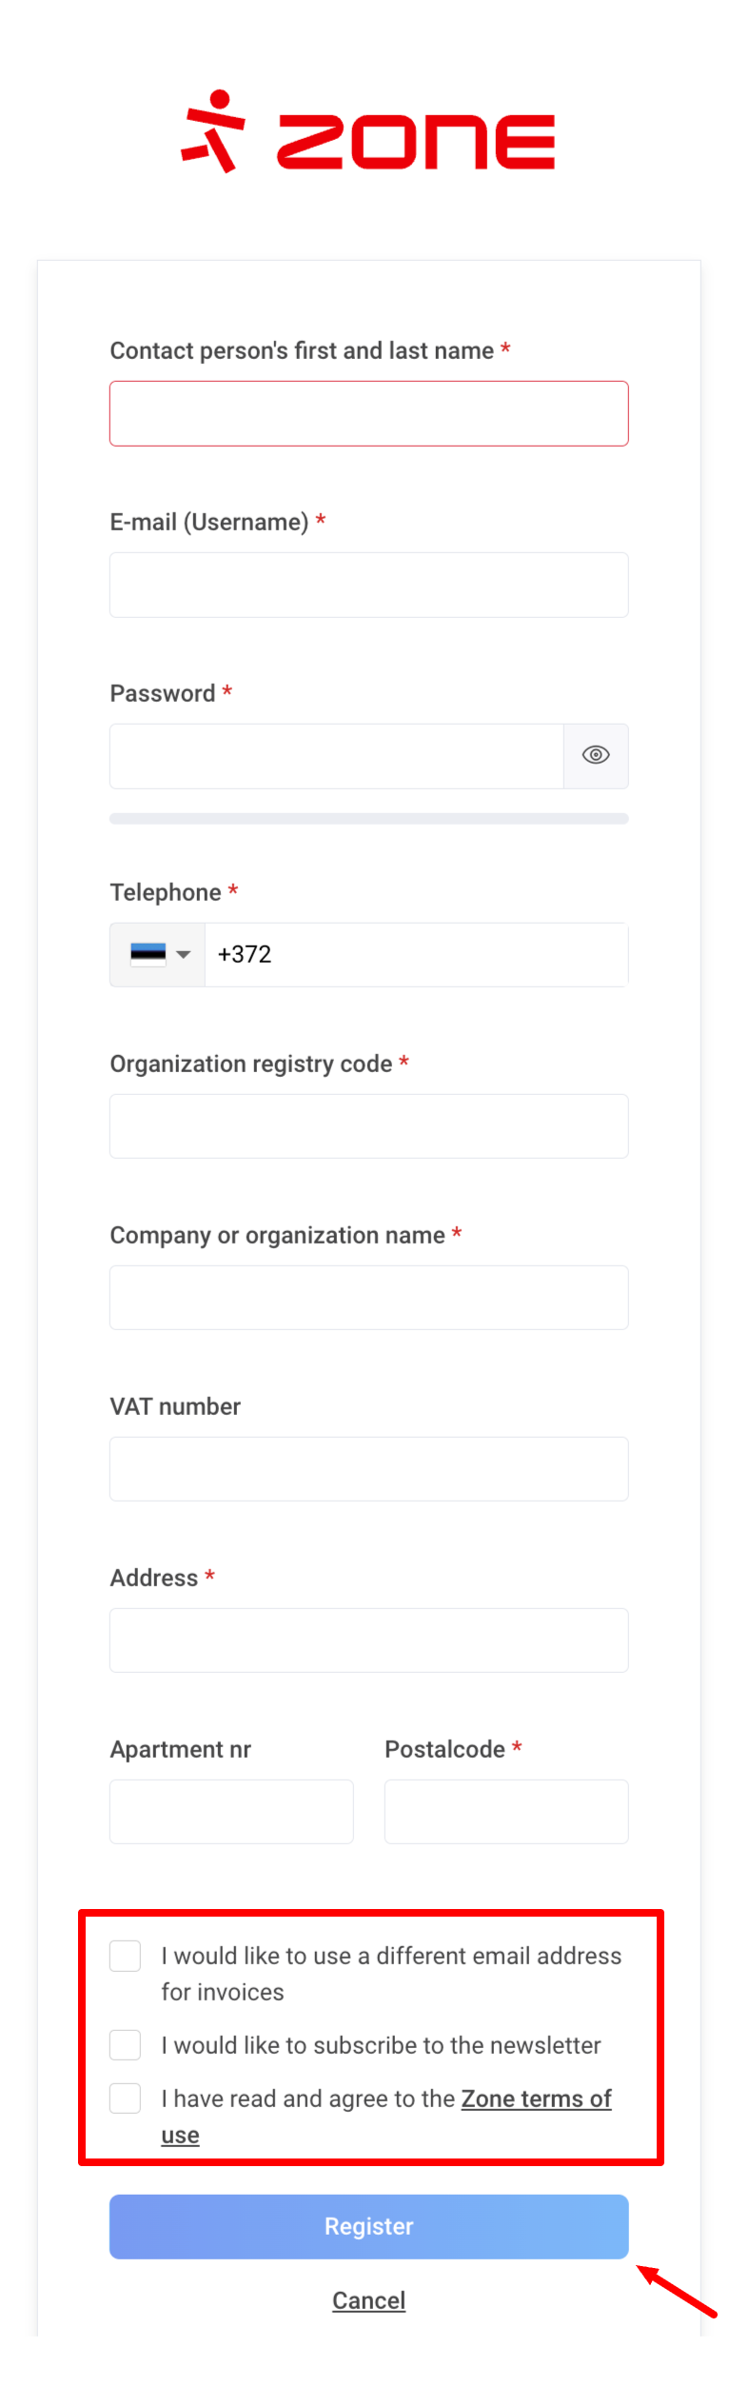Select the VAT number field

[x=368, y=1468]
